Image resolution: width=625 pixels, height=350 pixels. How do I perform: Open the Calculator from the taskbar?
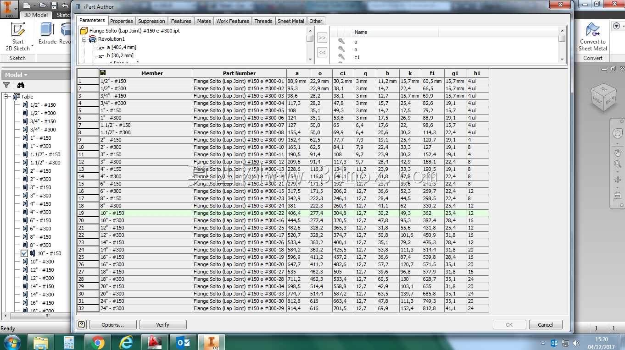point(69,342)
